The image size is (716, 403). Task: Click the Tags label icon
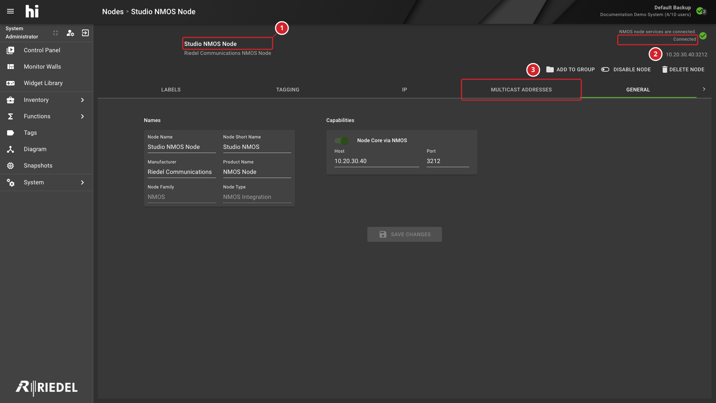(x=10, y=132)
